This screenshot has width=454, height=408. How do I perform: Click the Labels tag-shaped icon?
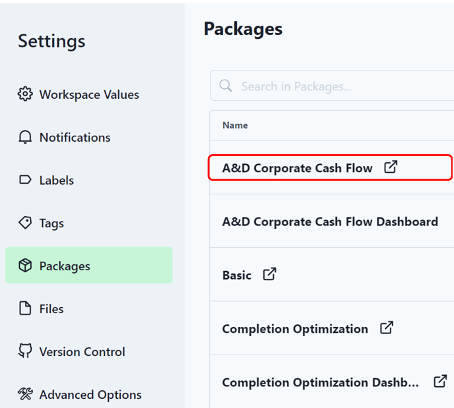point(25,179)
